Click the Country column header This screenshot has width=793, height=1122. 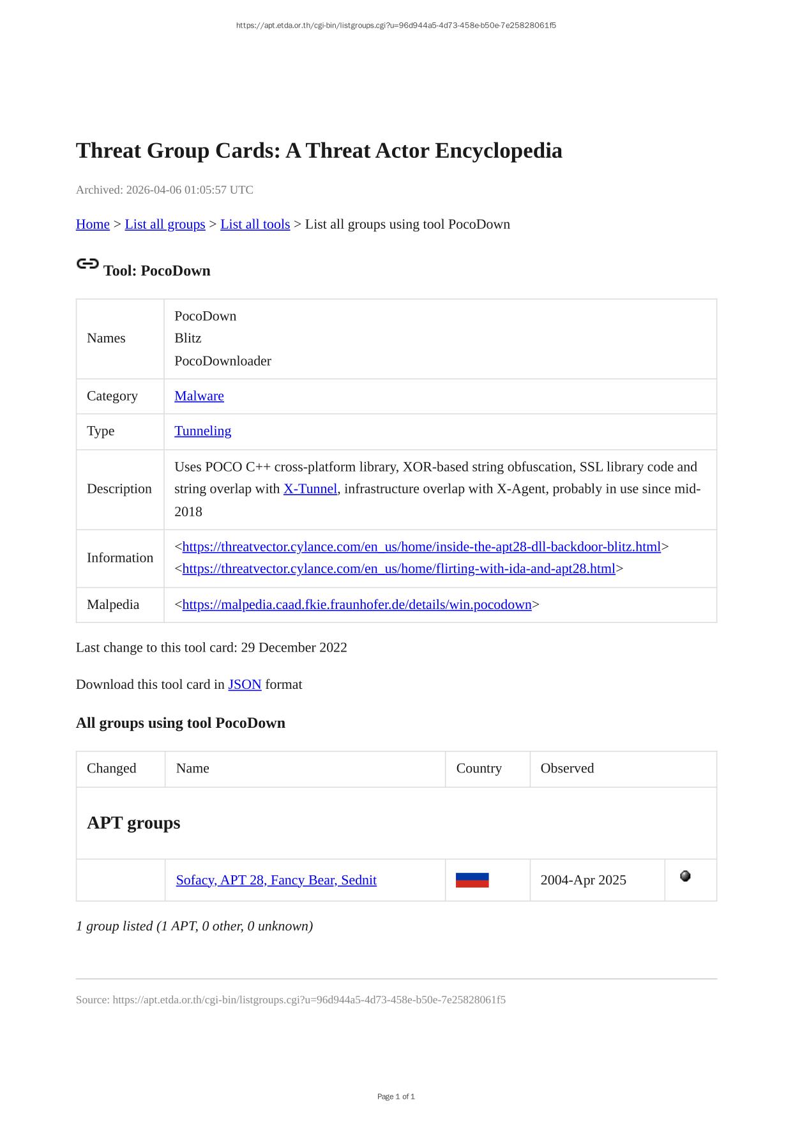tap(479, 768)
